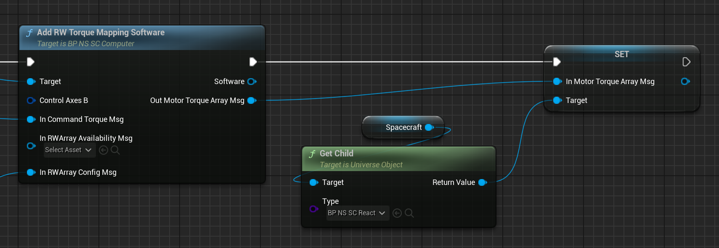Click the Control Axes B input pin

pyautogui.click(x=31, y=100)
